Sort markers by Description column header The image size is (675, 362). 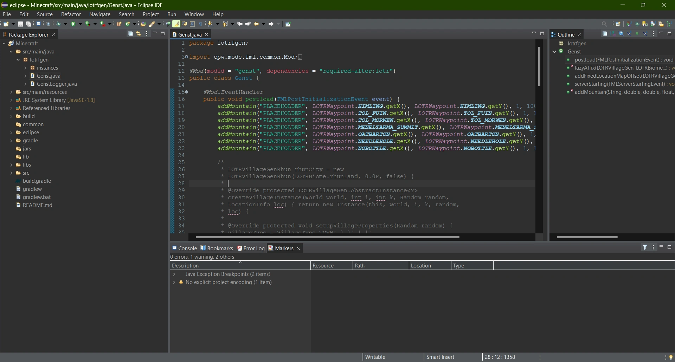tap(186, 266)
